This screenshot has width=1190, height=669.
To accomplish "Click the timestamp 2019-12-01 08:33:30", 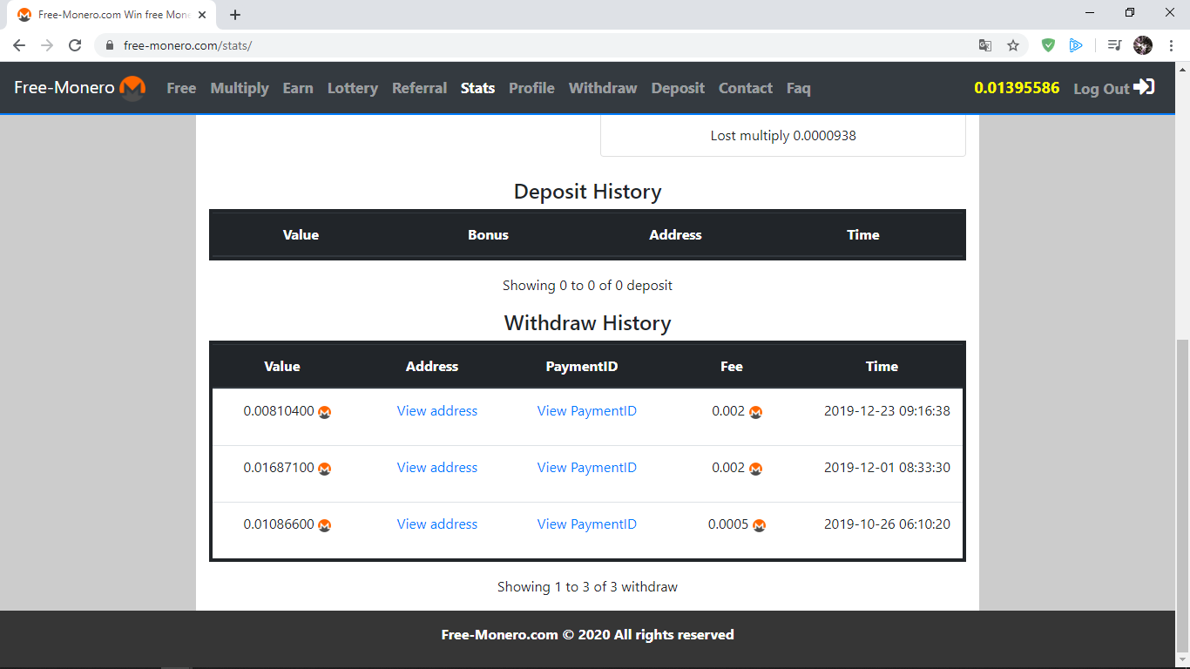I will pyautogui.click(x=887, y=468).
